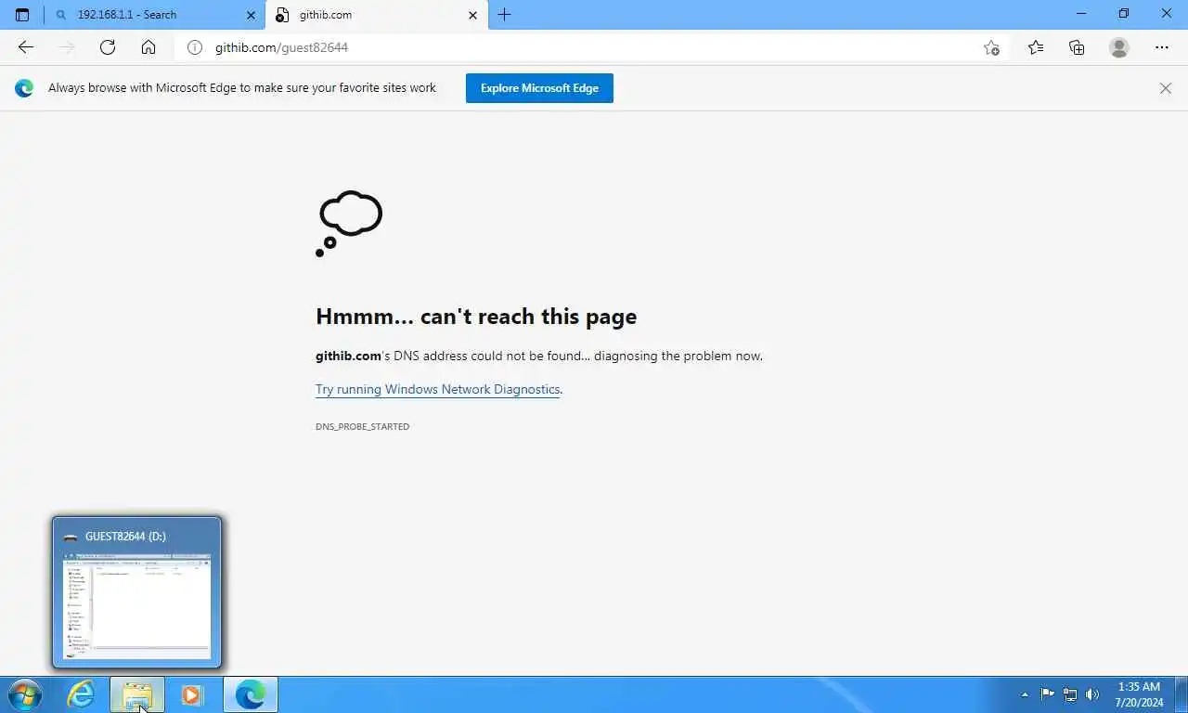The image size is (1188, 713).
Task: Go back to the previous page
Action: tap(26, 47)
